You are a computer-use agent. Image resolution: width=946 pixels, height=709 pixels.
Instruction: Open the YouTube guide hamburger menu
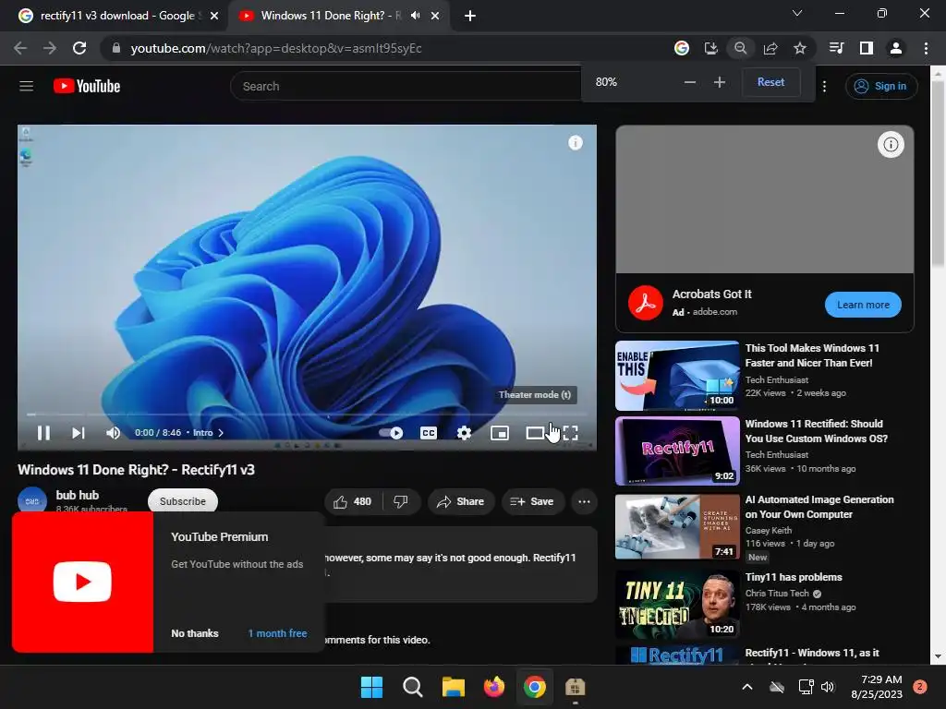[26, 86]
